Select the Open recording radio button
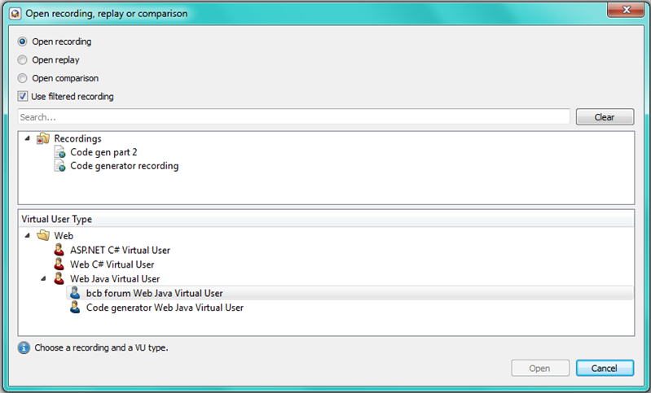The width and height of the screenshot is (651, 393). pyautogui.click(x=23, y=41)
